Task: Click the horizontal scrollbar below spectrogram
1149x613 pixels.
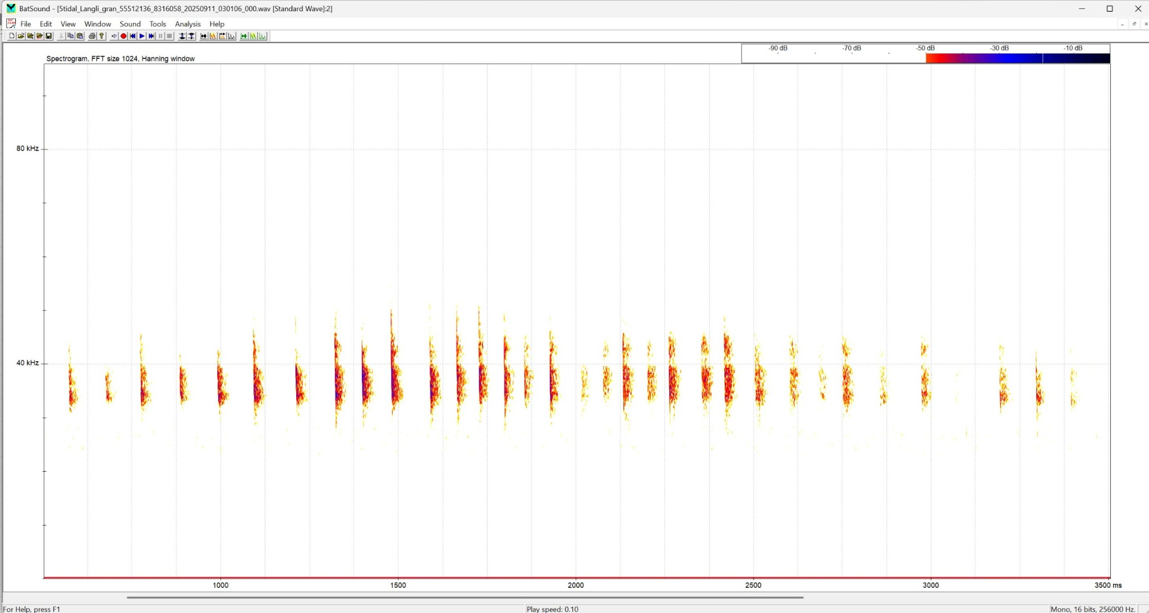Action: click(465, 597)
